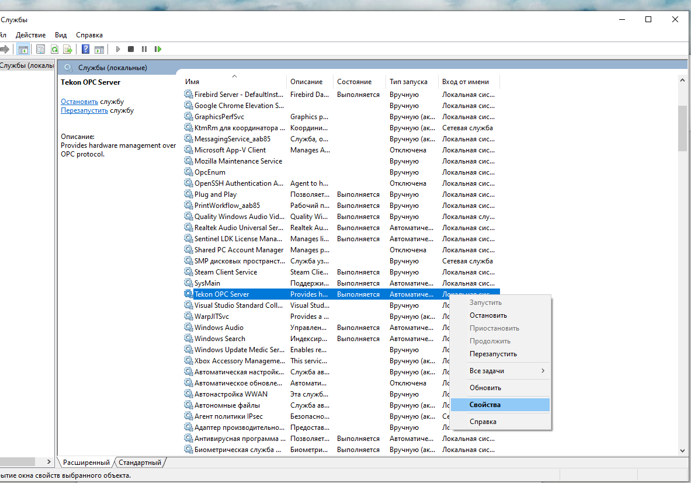Click the Refresh toolbar icon
The width and height of the screenshot is (691, 483).
point(54,50)
